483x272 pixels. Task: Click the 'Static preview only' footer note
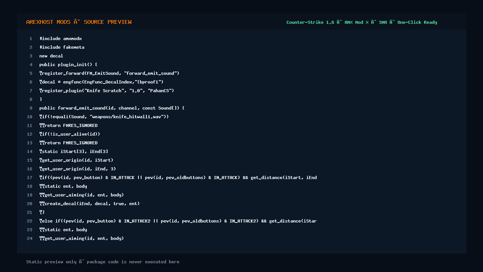point(103,262)
